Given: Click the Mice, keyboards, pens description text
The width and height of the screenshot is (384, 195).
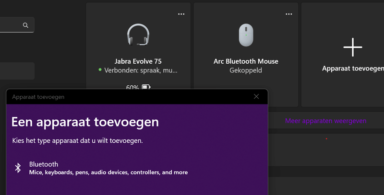Looking at the screenshot, I should [x=108, y=172].
